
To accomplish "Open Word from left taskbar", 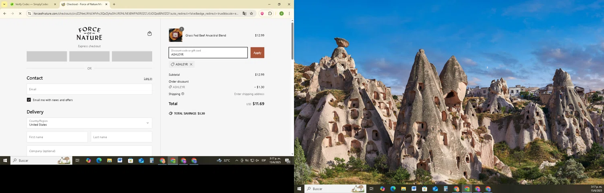I will click(x=120, y=160).
